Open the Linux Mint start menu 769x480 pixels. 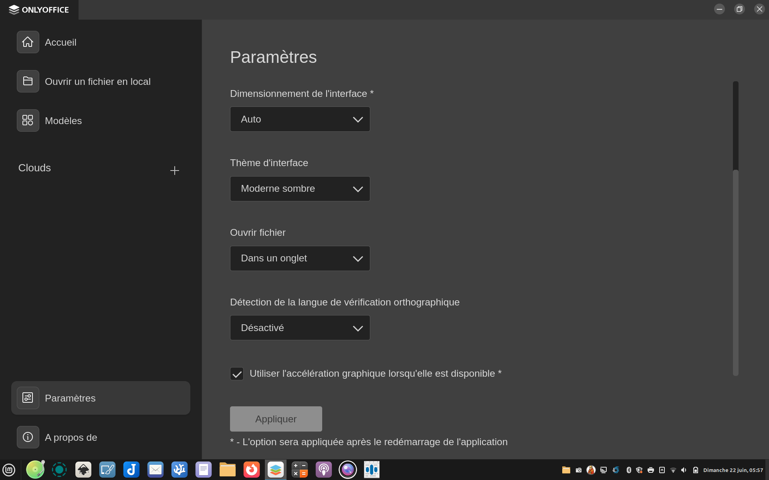pos(9,470)
